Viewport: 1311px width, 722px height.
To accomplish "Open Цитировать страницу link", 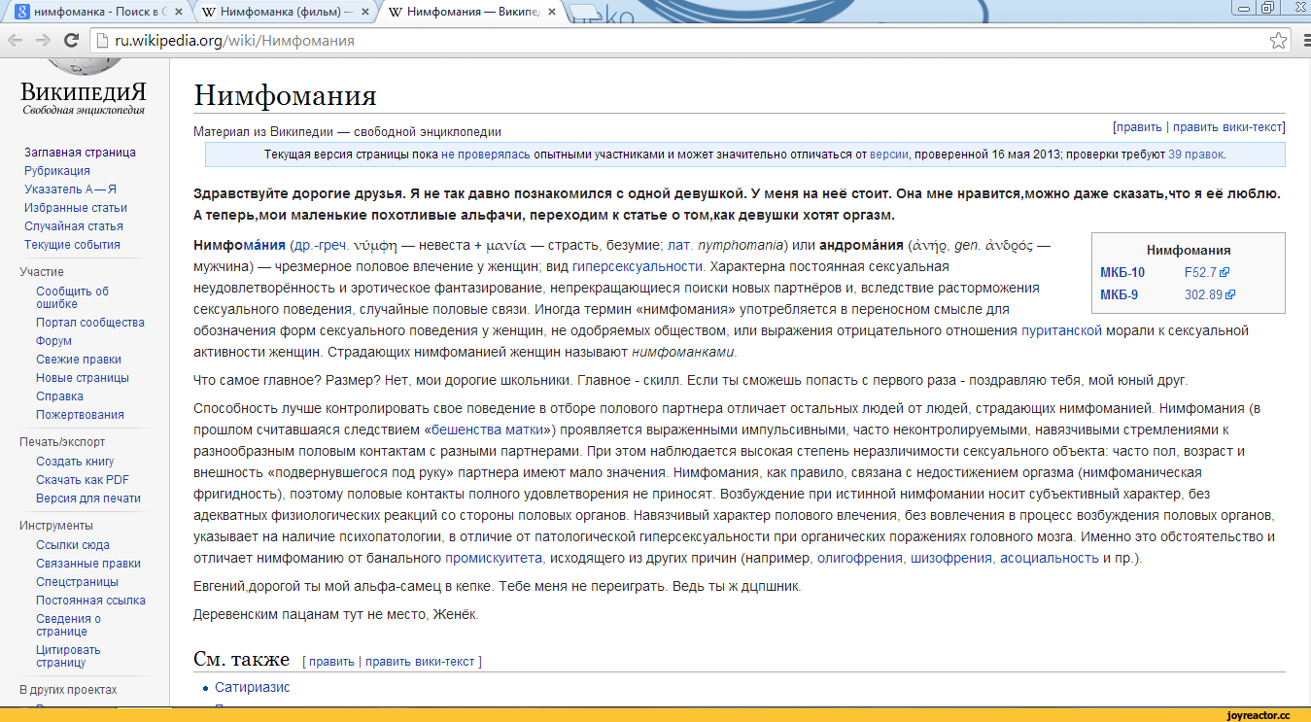I will click(68, 656).
